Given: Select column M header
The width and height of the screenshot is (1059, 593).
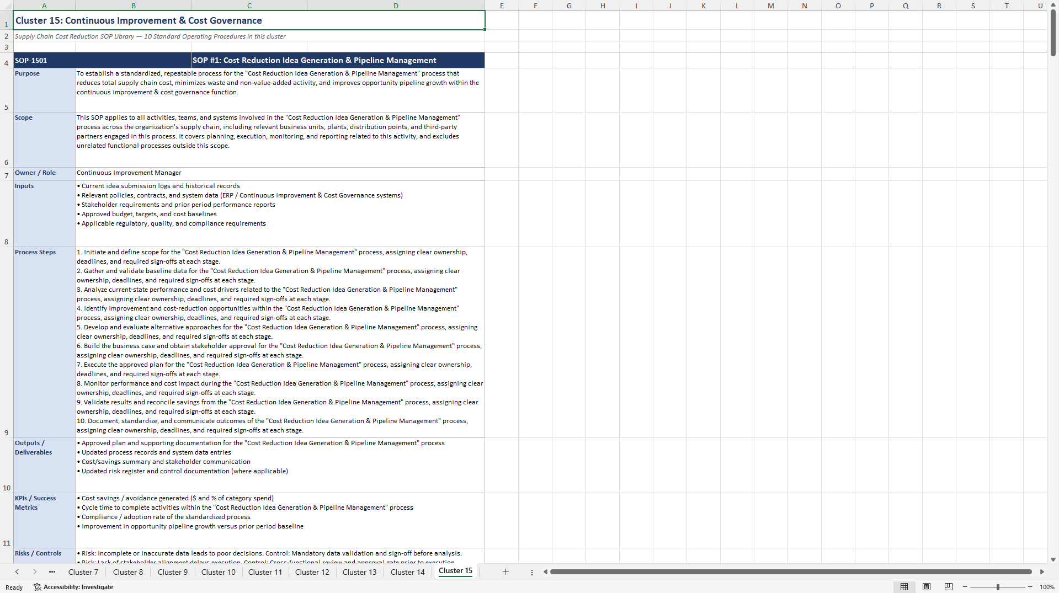Looking at the screenshot, I should (x=771, y=6).
